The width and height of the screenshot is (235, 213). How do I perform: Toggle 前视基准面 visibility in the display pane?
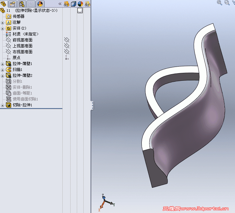[67, 40]
